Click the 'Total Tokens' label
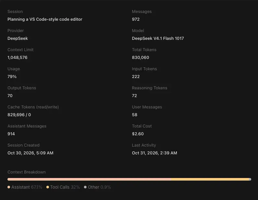 click(144, 50)
